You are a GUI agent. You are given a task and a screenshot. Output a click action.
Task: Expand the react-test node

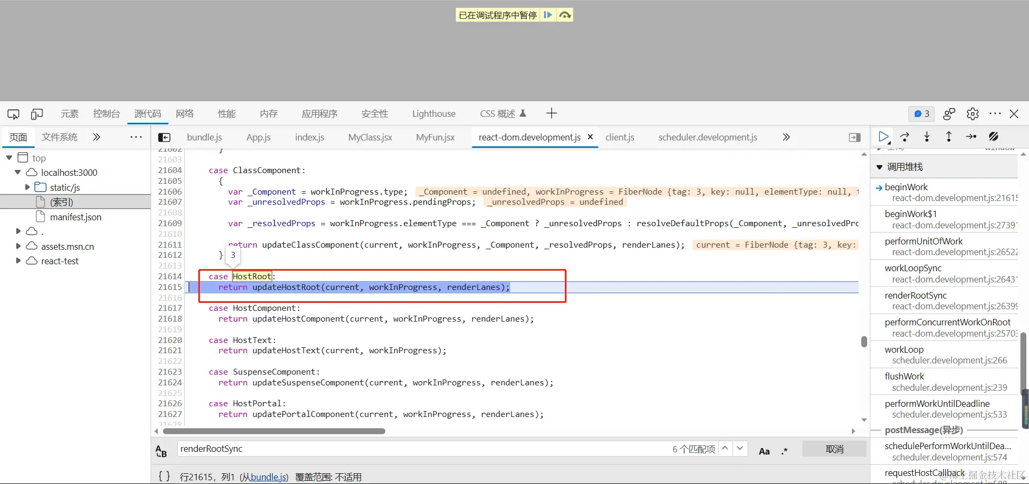18,260
